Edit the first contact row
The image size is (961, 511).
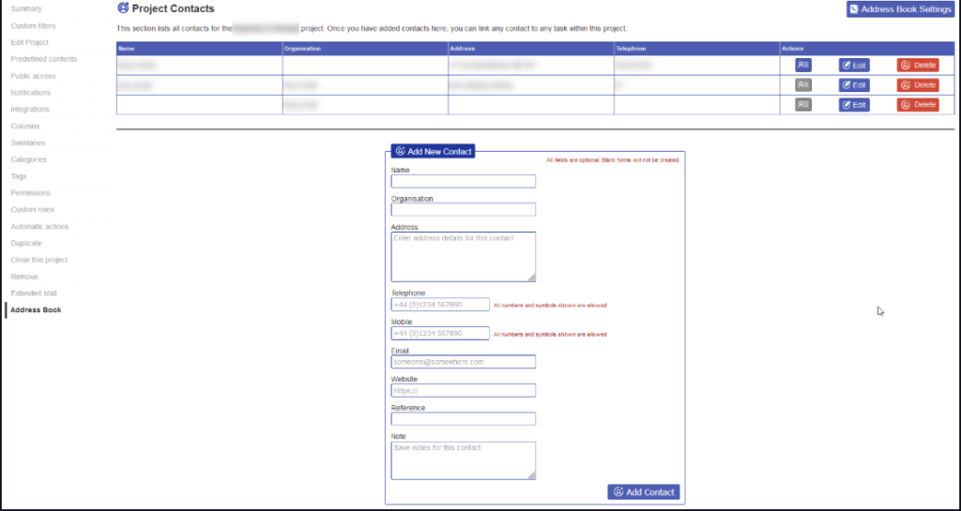854,65
